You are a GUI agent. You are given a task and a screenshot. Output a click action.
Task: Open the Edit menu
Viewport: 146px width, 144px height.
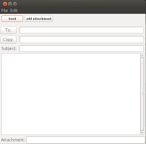coord(14,11)
